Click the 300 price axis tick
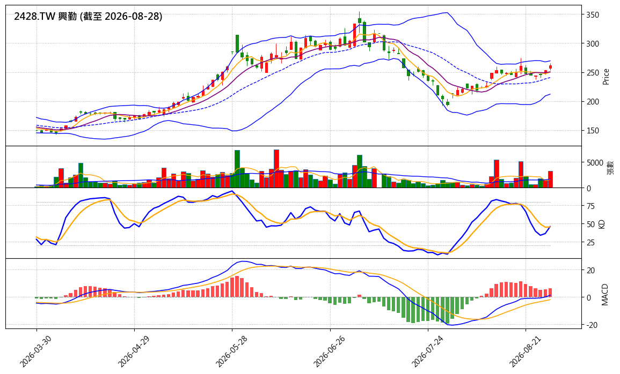 [x=593, y=44]
